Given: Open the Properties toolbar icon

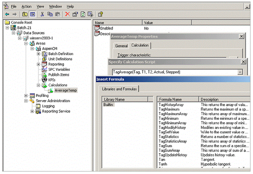Looking at the screenshot, I should tap(75, 14).
